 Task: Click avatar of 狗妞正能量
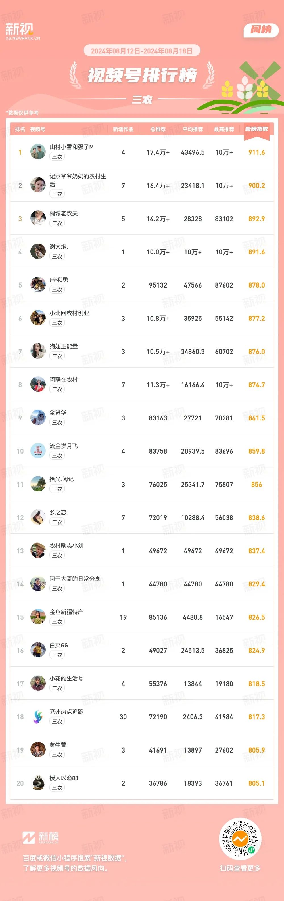(38, 351)
